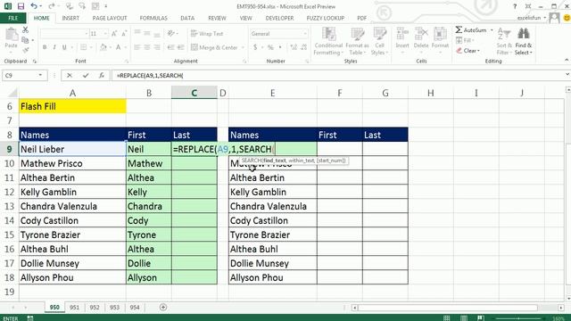
Task: Click the Flash Fill yellow cell
Action: [72, 106]
